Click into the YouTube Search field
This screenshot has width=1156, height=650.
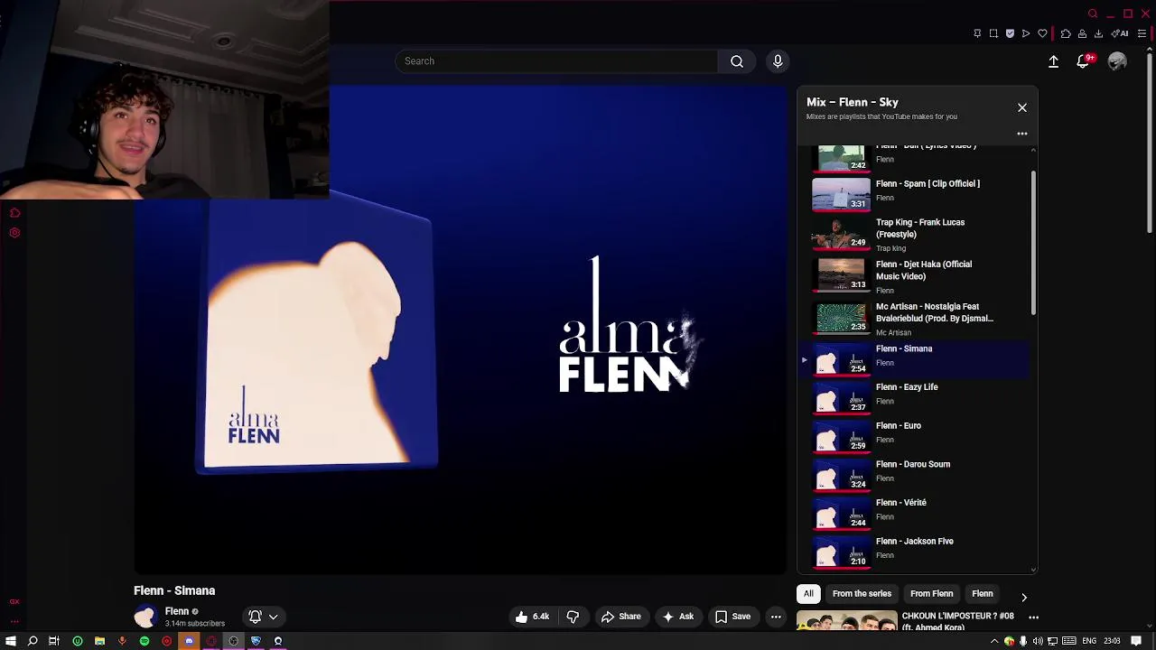pyautogui.click(x=556, y=61)
